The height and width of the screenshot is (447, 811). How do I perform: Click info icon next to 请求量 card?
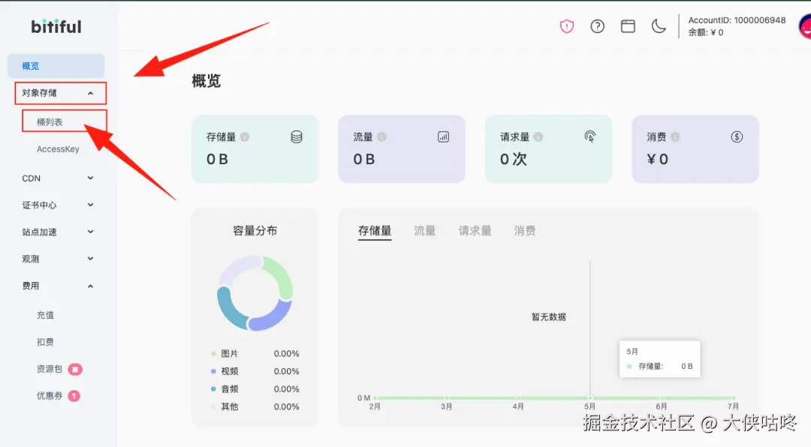point(538,137)
